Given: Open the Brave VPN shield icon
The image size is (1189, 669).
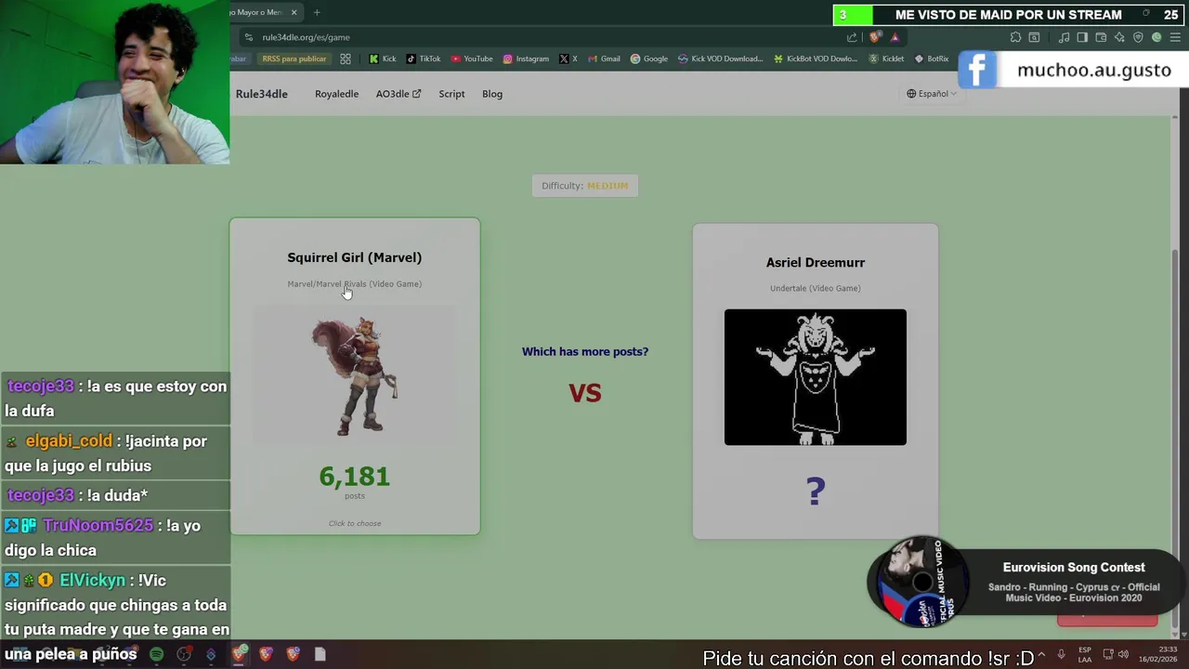Looking at the screenshot, I should coord(1138,37).
